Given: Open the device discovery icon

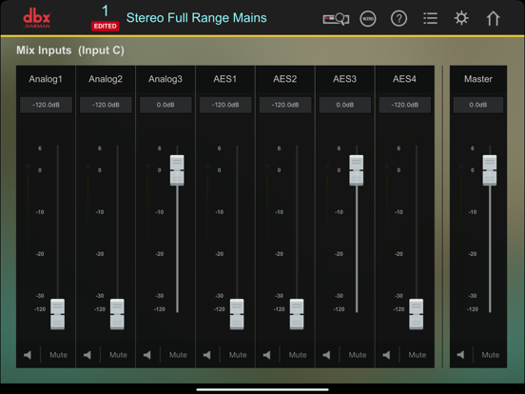Looking at the screenshot, I should [336, 19].
